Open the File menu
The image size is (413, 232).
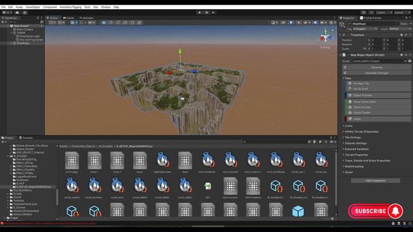3,7
